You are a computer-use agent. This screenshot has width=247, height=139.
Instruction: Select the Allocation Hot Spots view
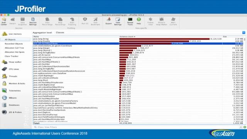tap(15, 52)
